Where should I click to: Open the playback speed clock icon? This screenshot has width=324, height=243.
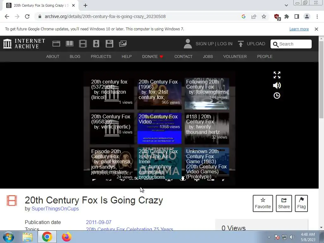[277, 96]
